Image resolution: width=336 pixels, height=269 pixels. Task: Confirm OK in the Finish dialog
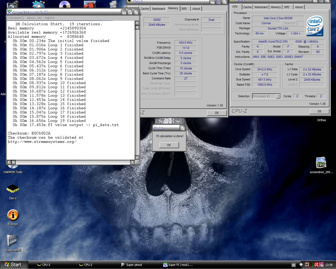(x=169, y=145)
